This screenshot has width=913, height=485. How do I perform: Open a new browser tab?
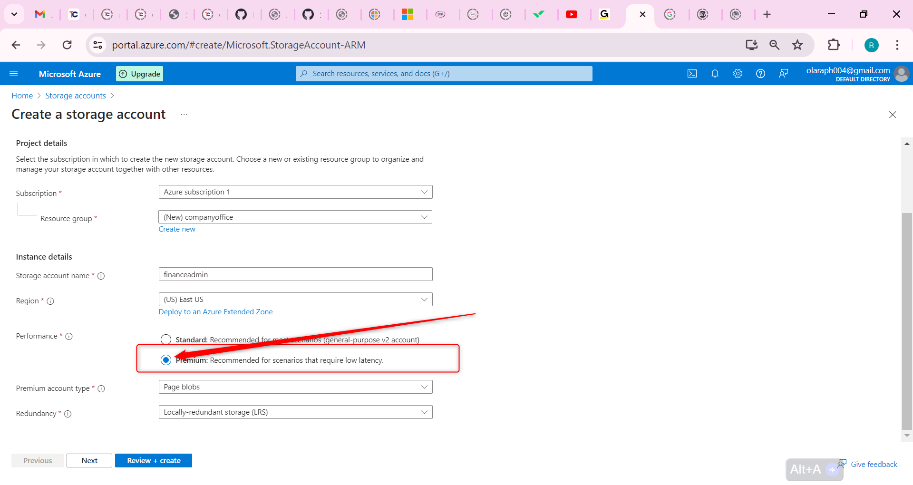[767, 14]
